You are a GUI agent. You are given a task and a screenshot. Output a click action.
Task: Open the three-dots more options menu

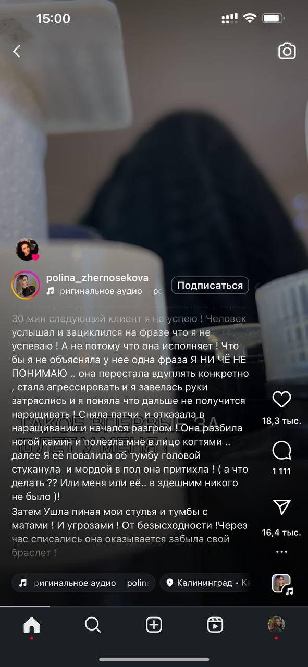pos(281,552)
